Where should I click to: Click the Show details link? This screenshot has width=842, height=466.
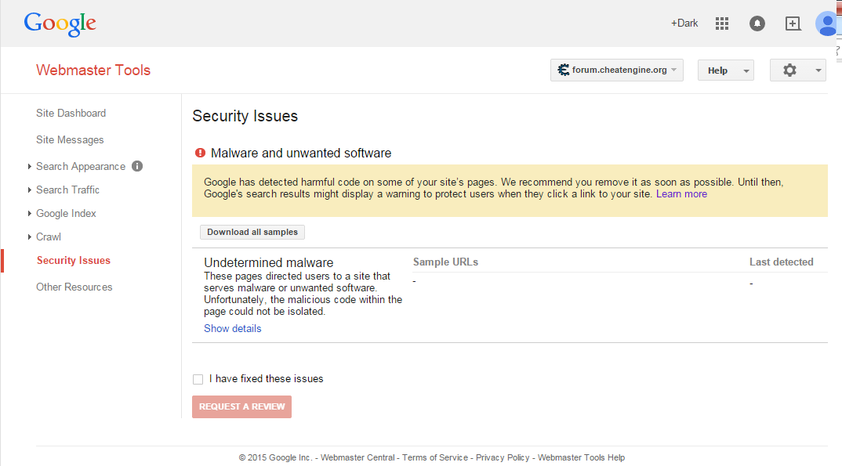tap(233, 328)
